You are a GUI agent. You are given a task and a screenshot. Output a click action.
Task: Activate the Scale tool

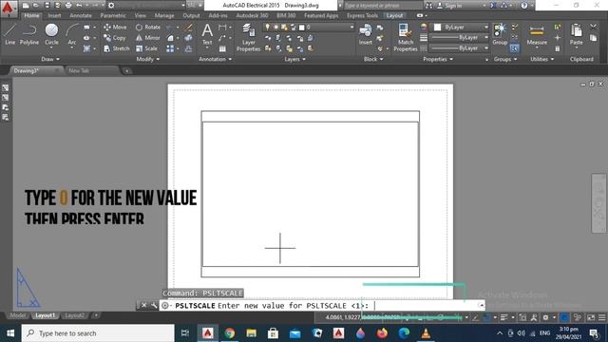point(146,48)
